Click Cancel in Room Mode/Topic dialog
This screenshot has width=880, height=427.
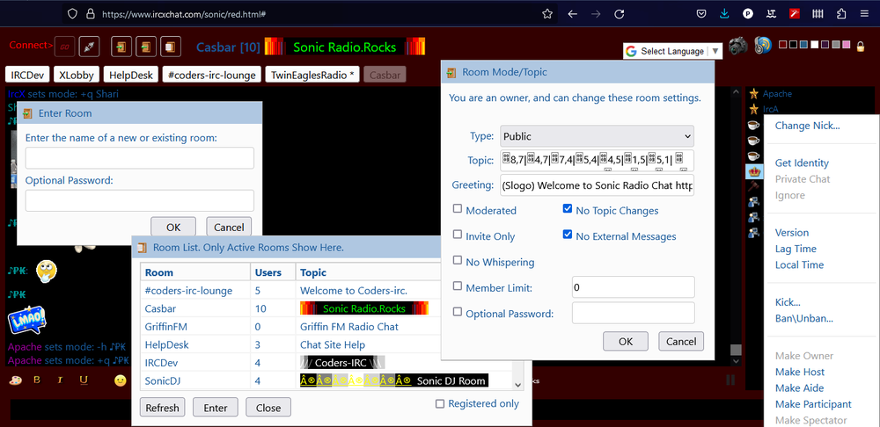(681, 341)
